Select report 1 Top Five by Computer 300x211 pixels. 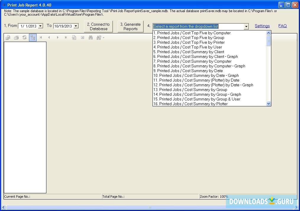209,33
